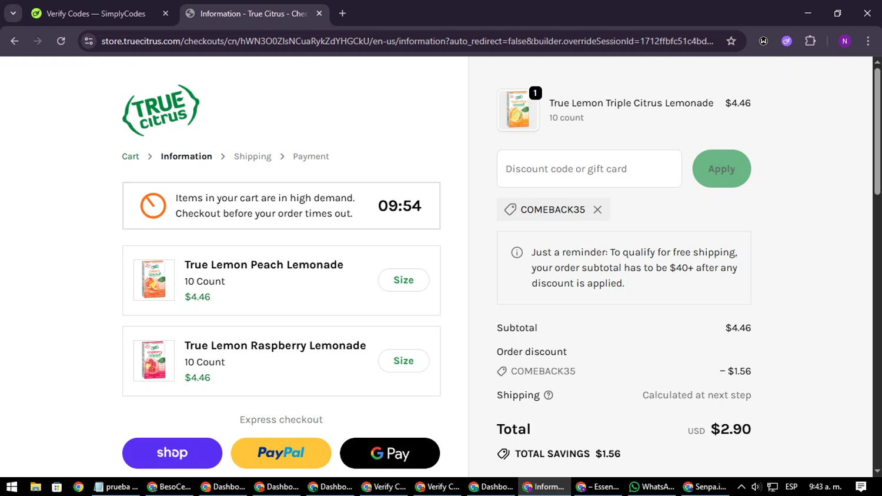Screen dimensions: 882x496
Task: Click the True Lemon Peach Lemonade product image
Action: click(x=154, y=280)
